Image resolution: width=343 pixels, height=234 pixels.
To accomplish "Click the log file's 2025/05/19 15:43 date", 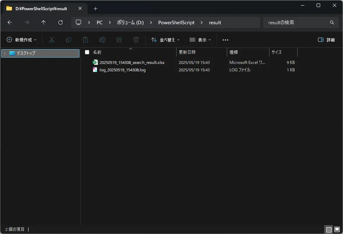I will pyautogui.click(x=194, y=70).
